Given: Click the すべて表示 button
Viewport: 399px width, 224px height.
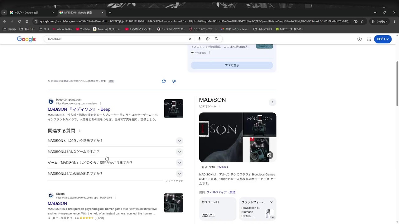Looking at the screenshot, I should coord(232,65).
